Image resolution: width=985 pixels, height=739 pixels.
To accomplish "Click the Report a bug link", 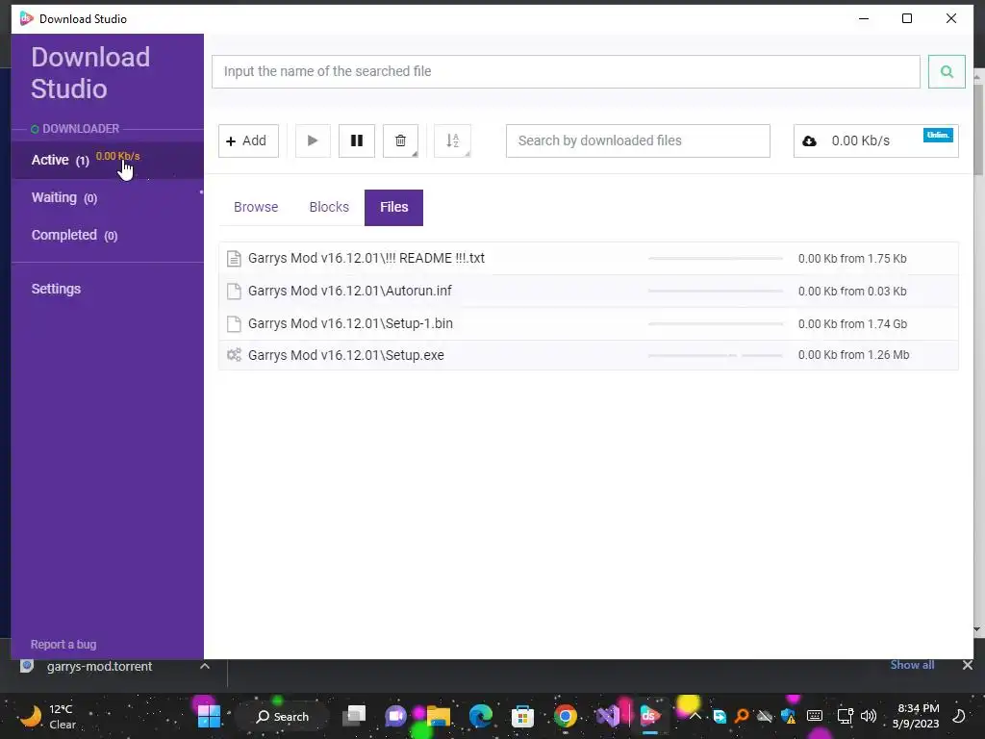I will click(x=63, y=644).
